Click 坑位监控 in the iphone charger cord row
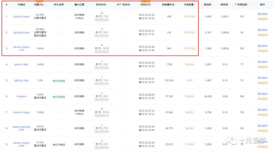 tap(262, 51)
